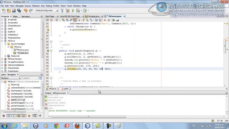Open the Tools menu

(x=69, y=6)
